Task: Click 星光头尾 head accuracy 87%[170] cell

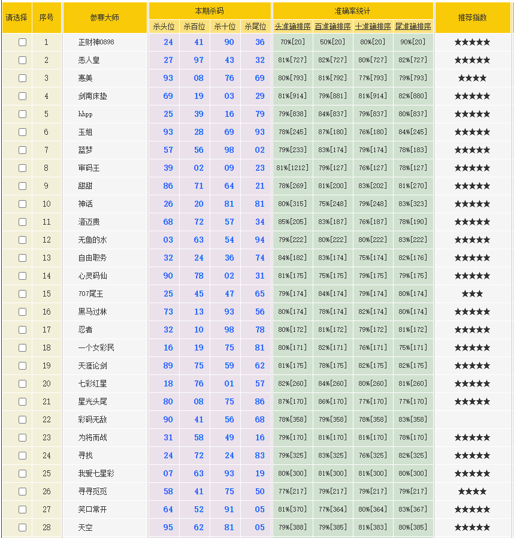Action: click(x=292, y=401)
